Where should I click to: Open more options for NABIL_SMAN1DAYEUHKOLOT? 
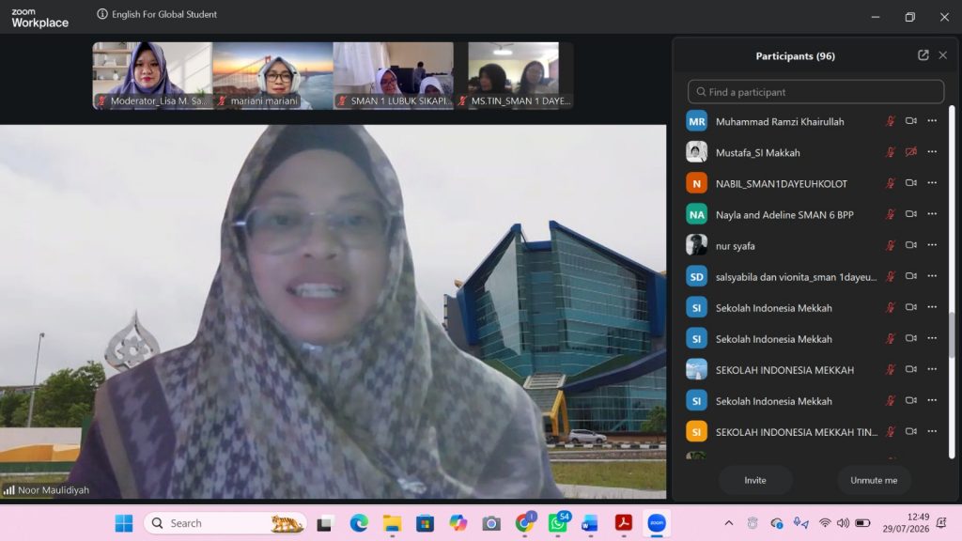tap(932, 183)
